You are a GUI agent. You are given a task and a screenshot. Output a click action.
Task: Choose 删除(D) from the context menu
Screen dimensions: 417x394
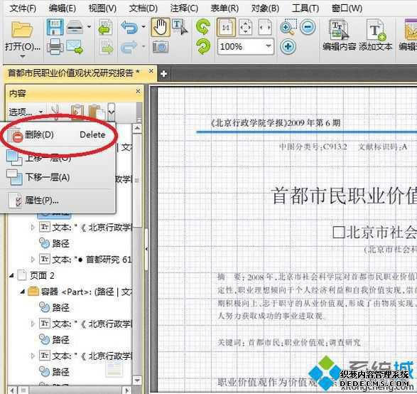click(58, 134)
